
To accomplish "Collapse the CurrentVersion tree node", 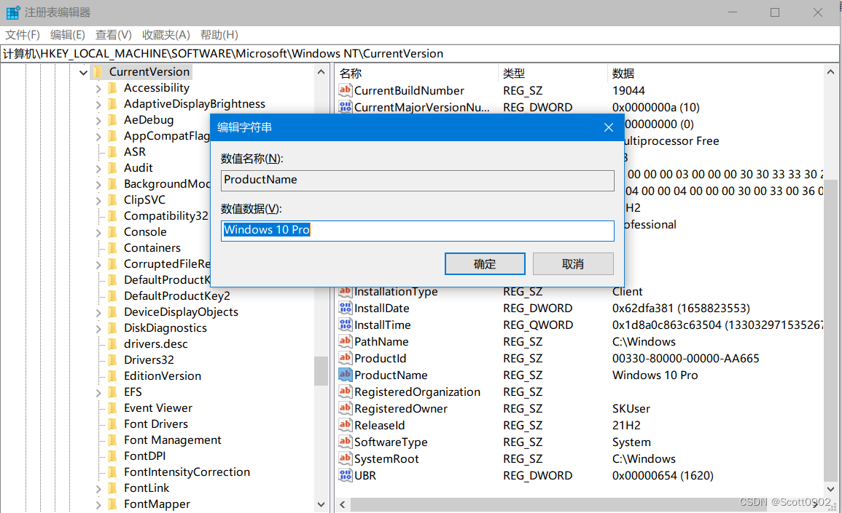I will pyautogui.click(x=83, y=72).
